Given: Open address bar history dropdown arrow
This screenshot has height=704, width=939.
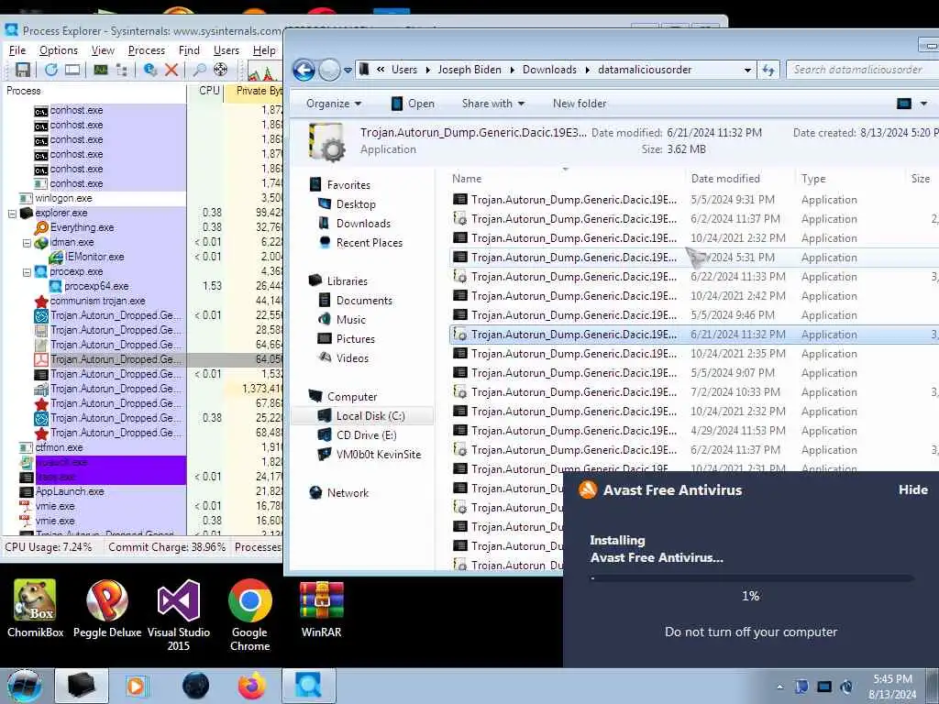Looking at the screenshot, I should click(x=747, y=70).
